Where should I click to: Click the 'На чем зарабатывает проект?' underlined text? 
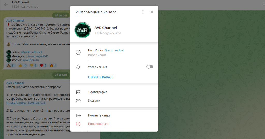pyautogui.click(x=31, y=95)
